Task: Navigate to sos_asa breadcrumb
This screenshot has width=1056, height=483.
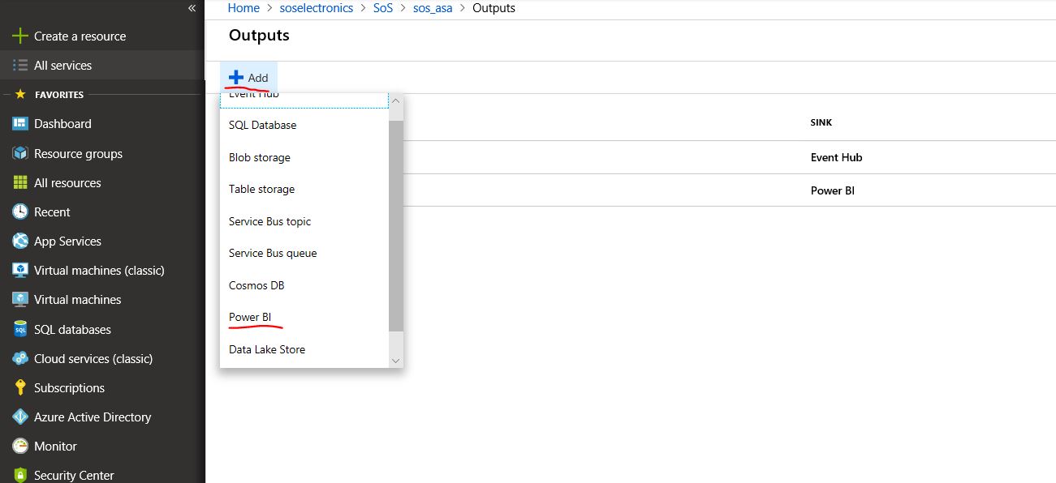Action: pos(433,8)
